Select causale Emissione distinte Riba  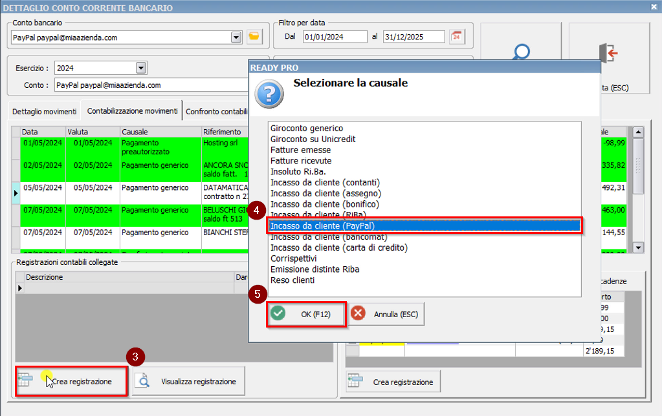pyautogui.click(x=425, y=269)
